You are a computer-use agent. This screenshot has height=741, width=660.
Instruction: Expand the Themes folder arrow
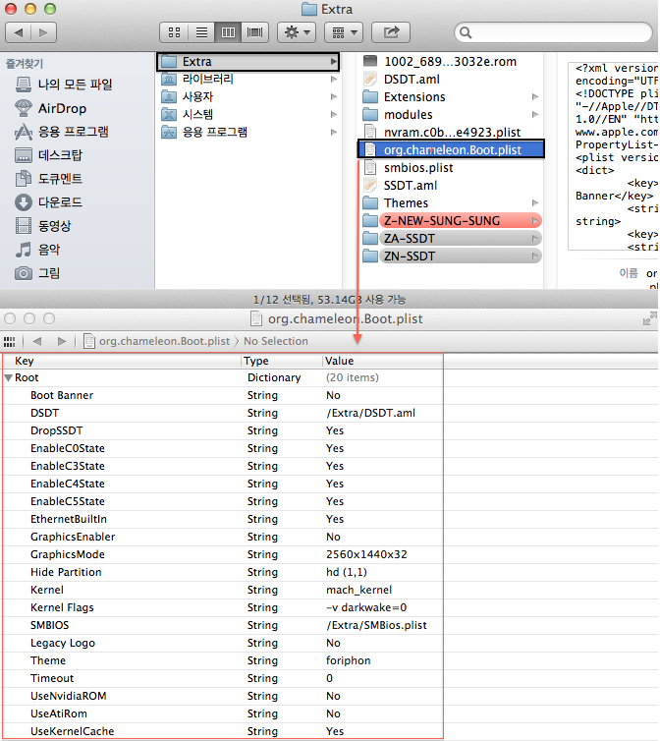point(535,202)
